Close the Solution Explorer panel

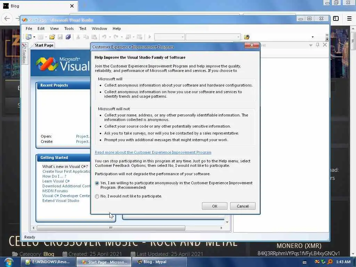[x=325, y=45]
